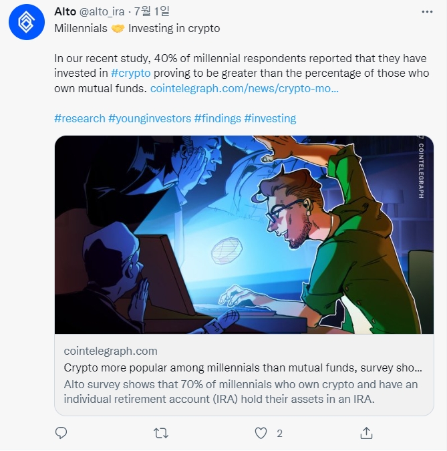Reply to the tweet

click(x=61, y=433)
